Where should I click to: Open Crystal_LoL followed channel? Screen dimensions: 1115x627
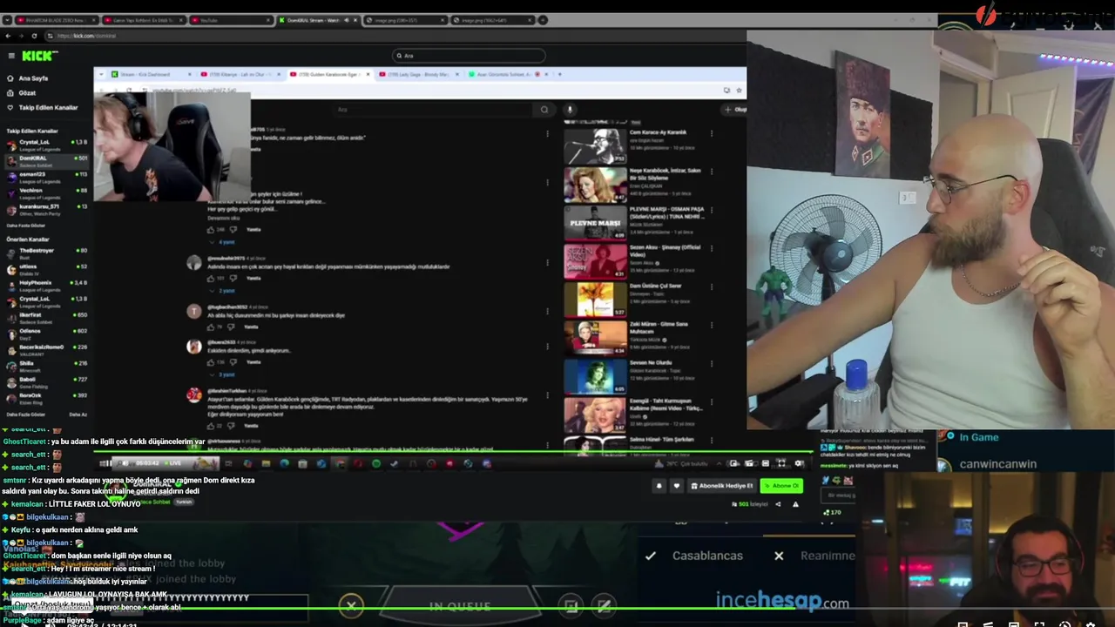click(x=46, y=145)
